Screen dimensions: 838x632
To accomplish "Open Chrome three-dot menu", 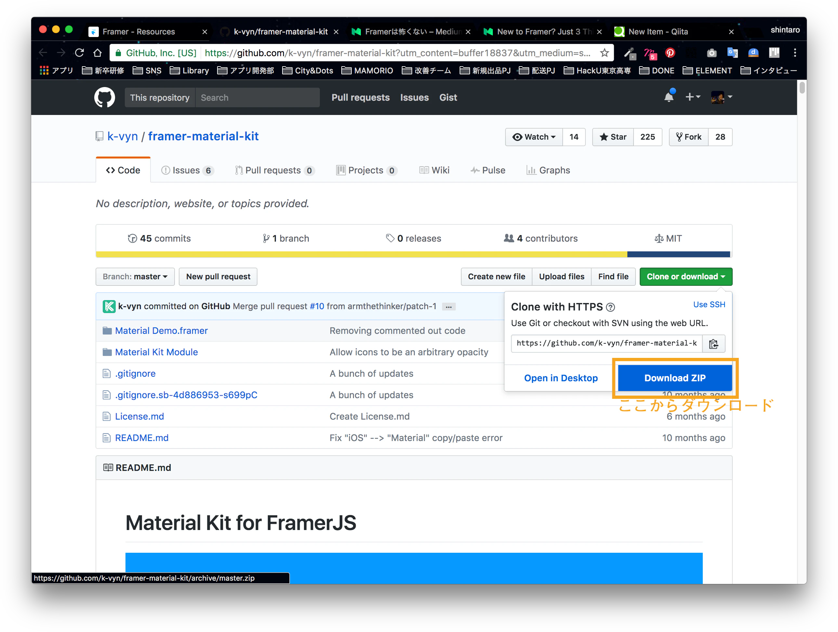I will coord(795,53).
